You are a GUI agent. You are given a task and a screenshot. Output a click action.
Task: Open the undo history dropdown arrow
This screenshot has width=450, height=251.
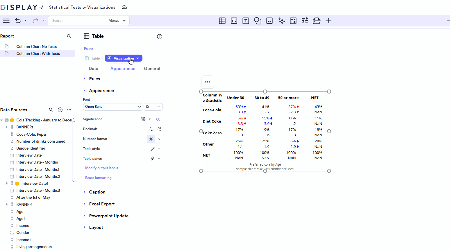coord(26,21)
